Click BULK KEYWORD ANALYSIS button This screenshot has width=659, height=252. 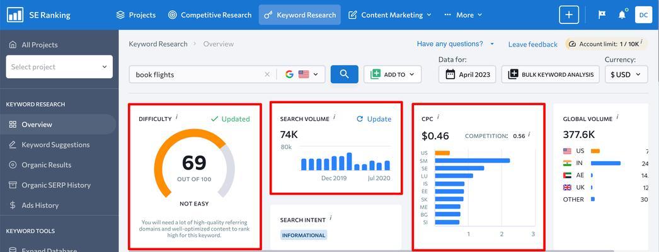point(550,74)
